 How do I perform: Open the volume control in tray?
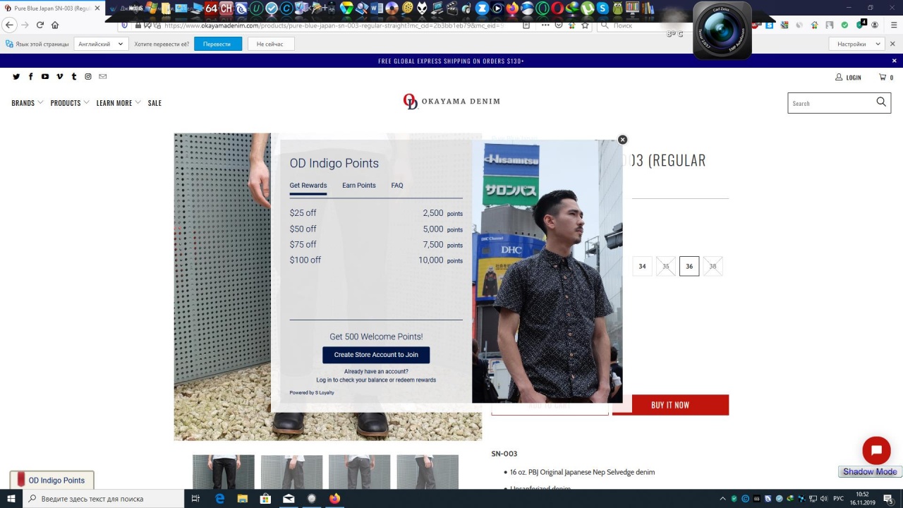[x=823, y=499]
